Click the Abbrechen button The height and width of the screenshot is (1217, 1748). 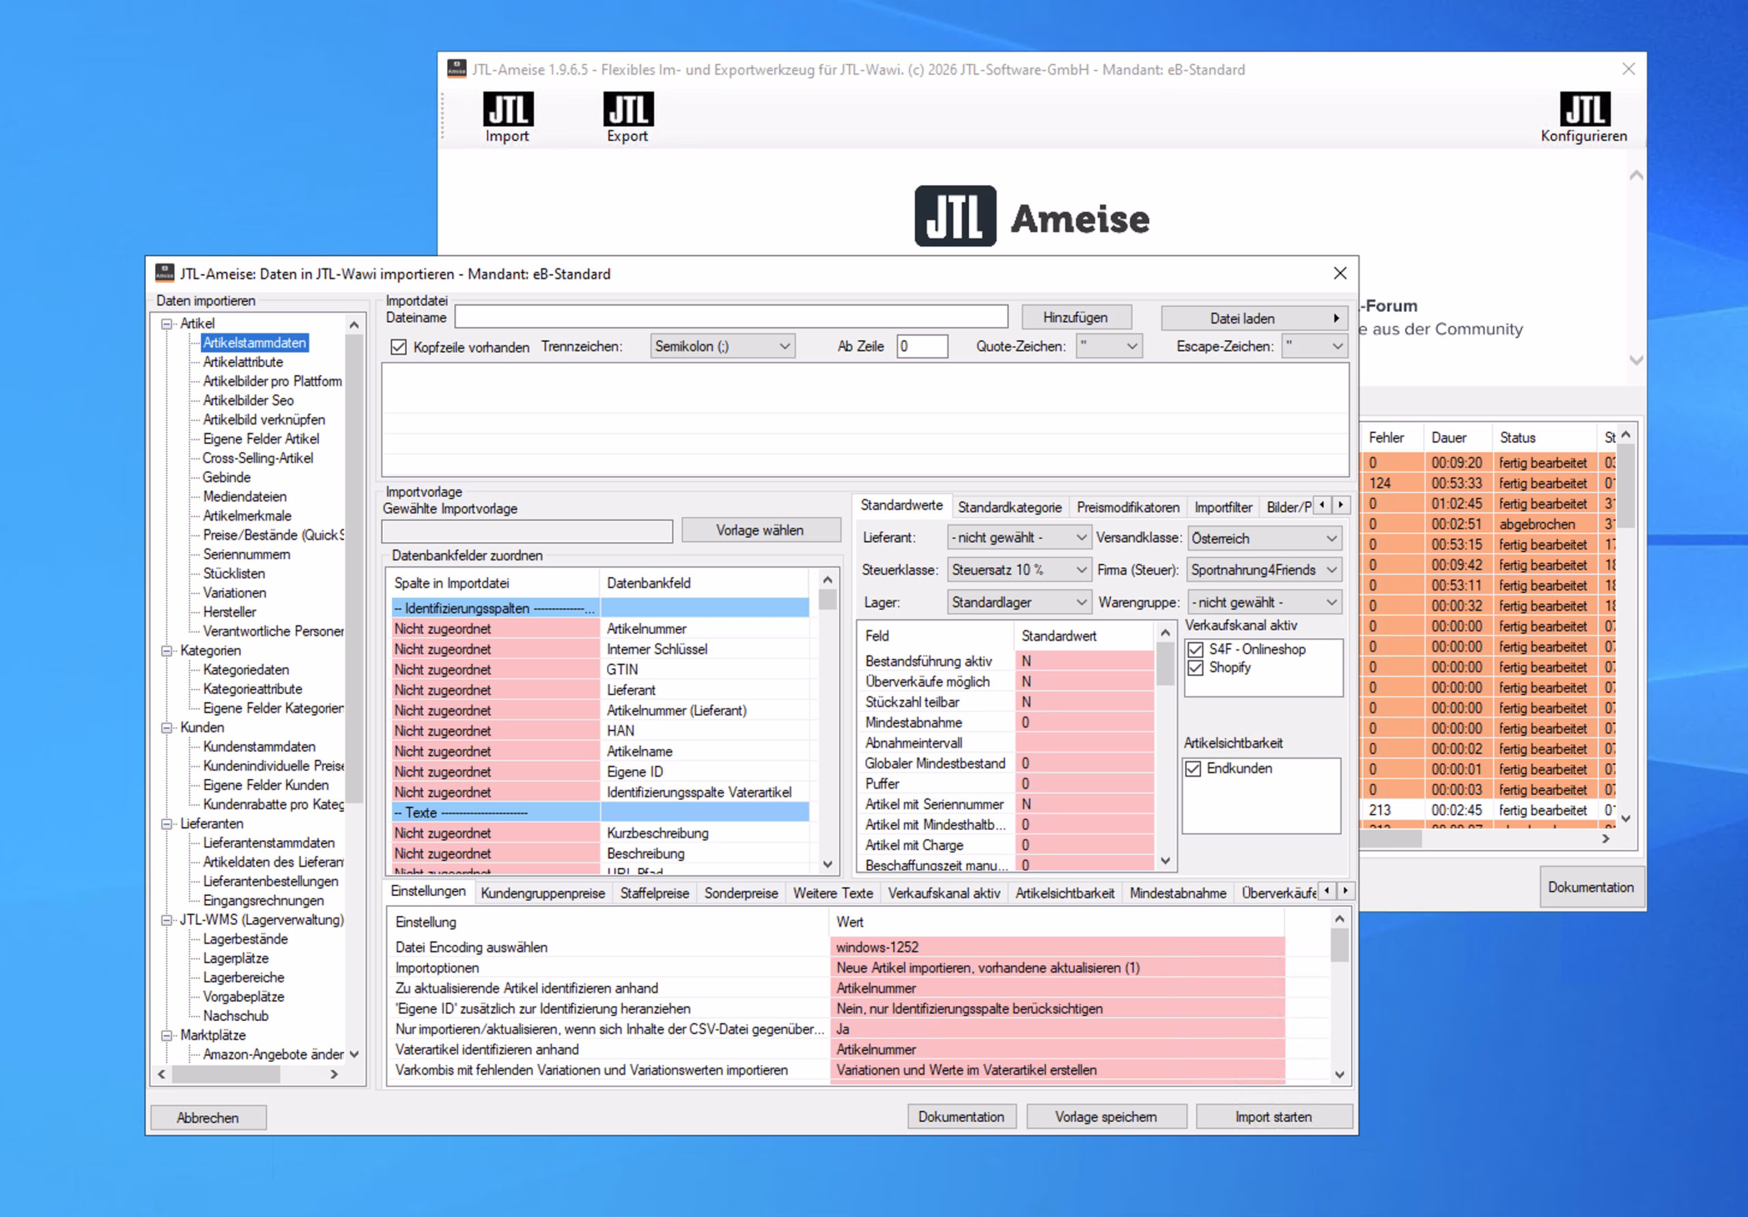pos(208,1117)
